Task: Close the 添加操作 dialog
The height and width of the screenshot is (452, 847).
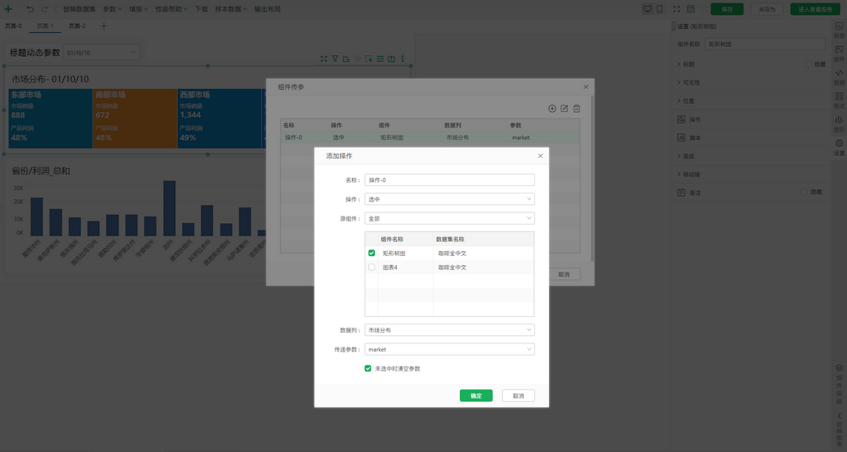Action: tap(540, 156)
